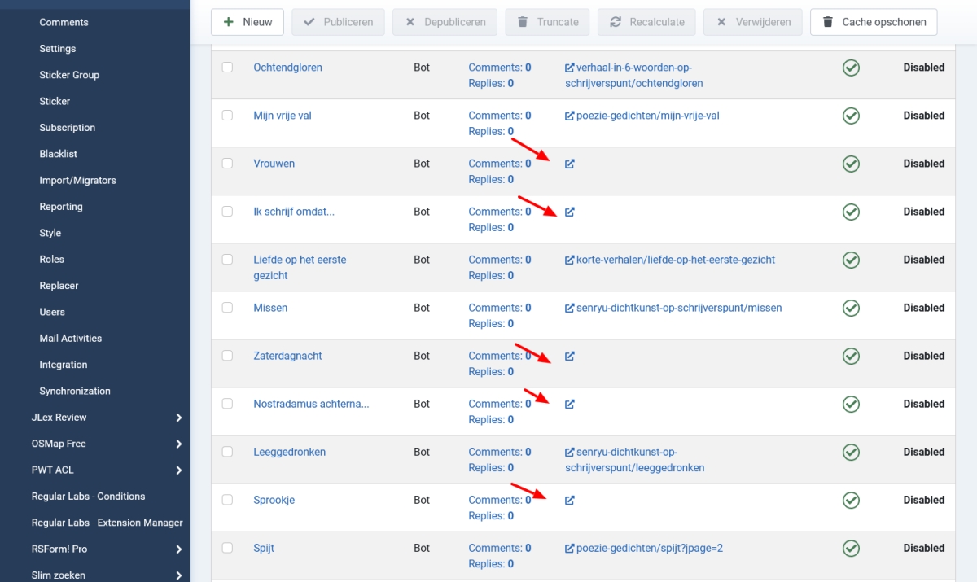The height and width of the screenshot is (582, 977).
Task: Click external link icon in Sprookje row
Action: (x=570, y=500)
